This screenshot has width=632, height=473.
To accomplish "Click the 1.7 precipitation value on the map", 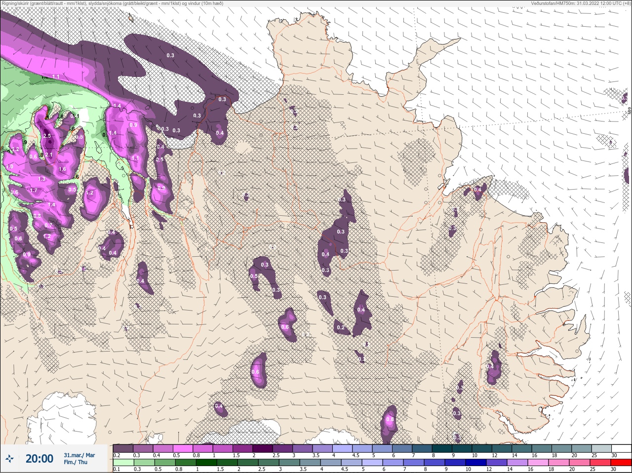I will 34,191.
